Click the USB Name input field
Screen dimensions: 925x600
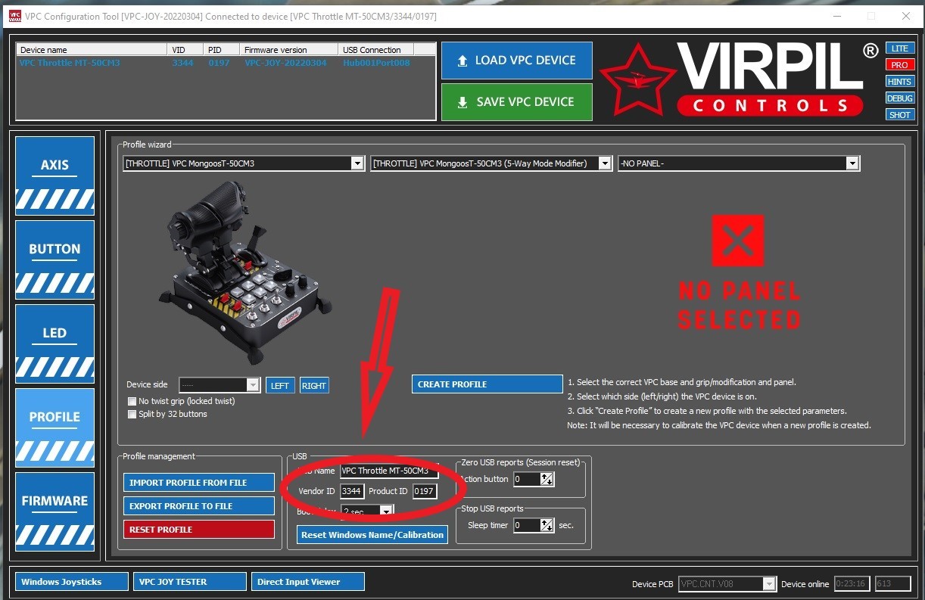pos(389,471)
